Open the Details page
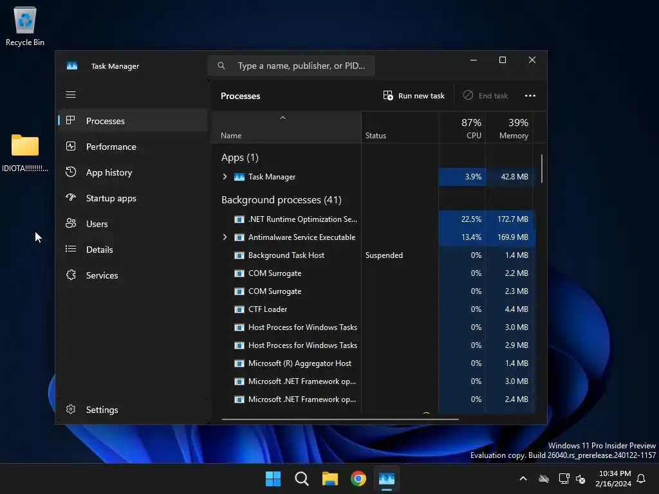Viewport: 659px width, 494px height. 133,250
